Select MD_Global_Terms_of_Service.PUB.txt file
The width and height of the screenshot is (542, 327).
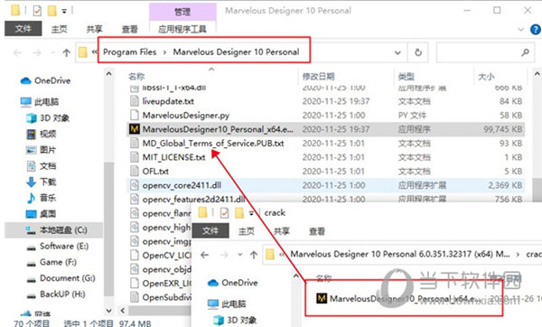pos(213,143)
